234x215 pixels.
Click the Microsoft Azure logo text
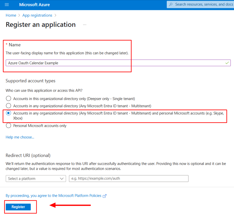[34, 5]
